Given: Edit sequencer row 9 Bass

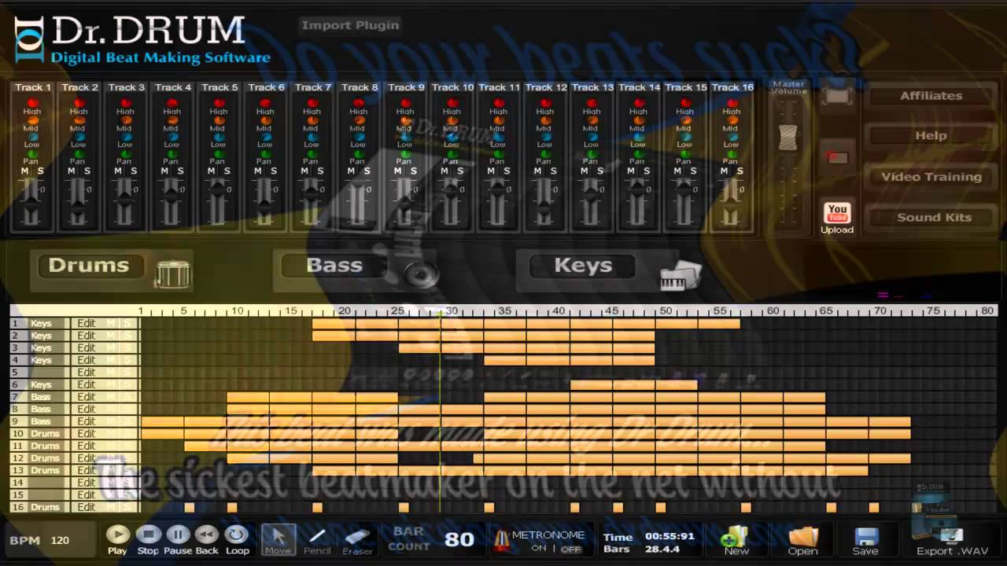Looking at the screenshot, I should (87, 421).
